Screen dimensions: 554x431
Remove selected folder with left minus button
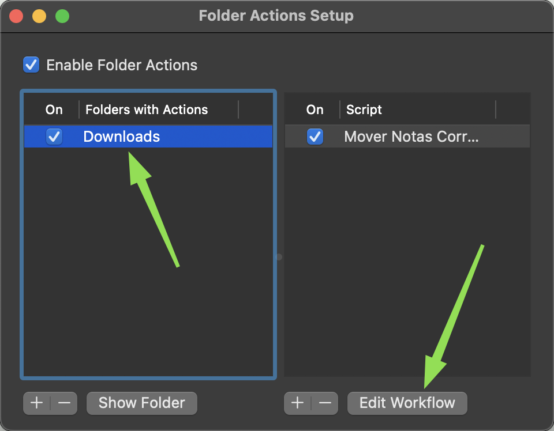tap(64, 403)
